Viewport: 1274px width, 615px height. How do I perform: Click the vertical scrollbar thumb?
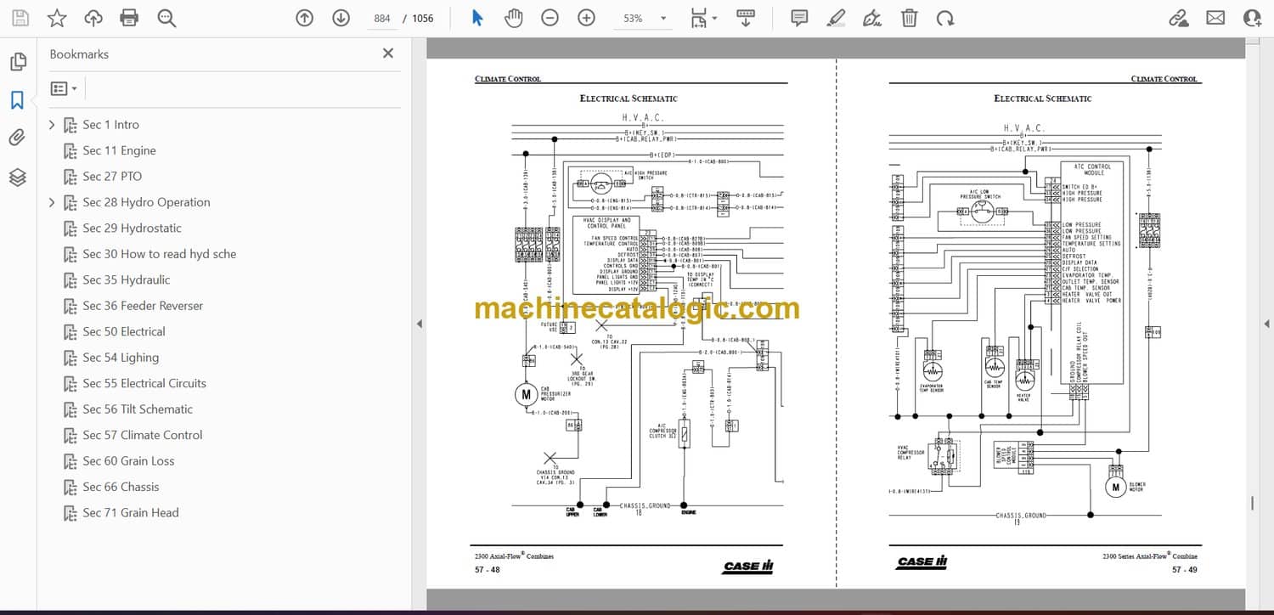[1253, 503]
